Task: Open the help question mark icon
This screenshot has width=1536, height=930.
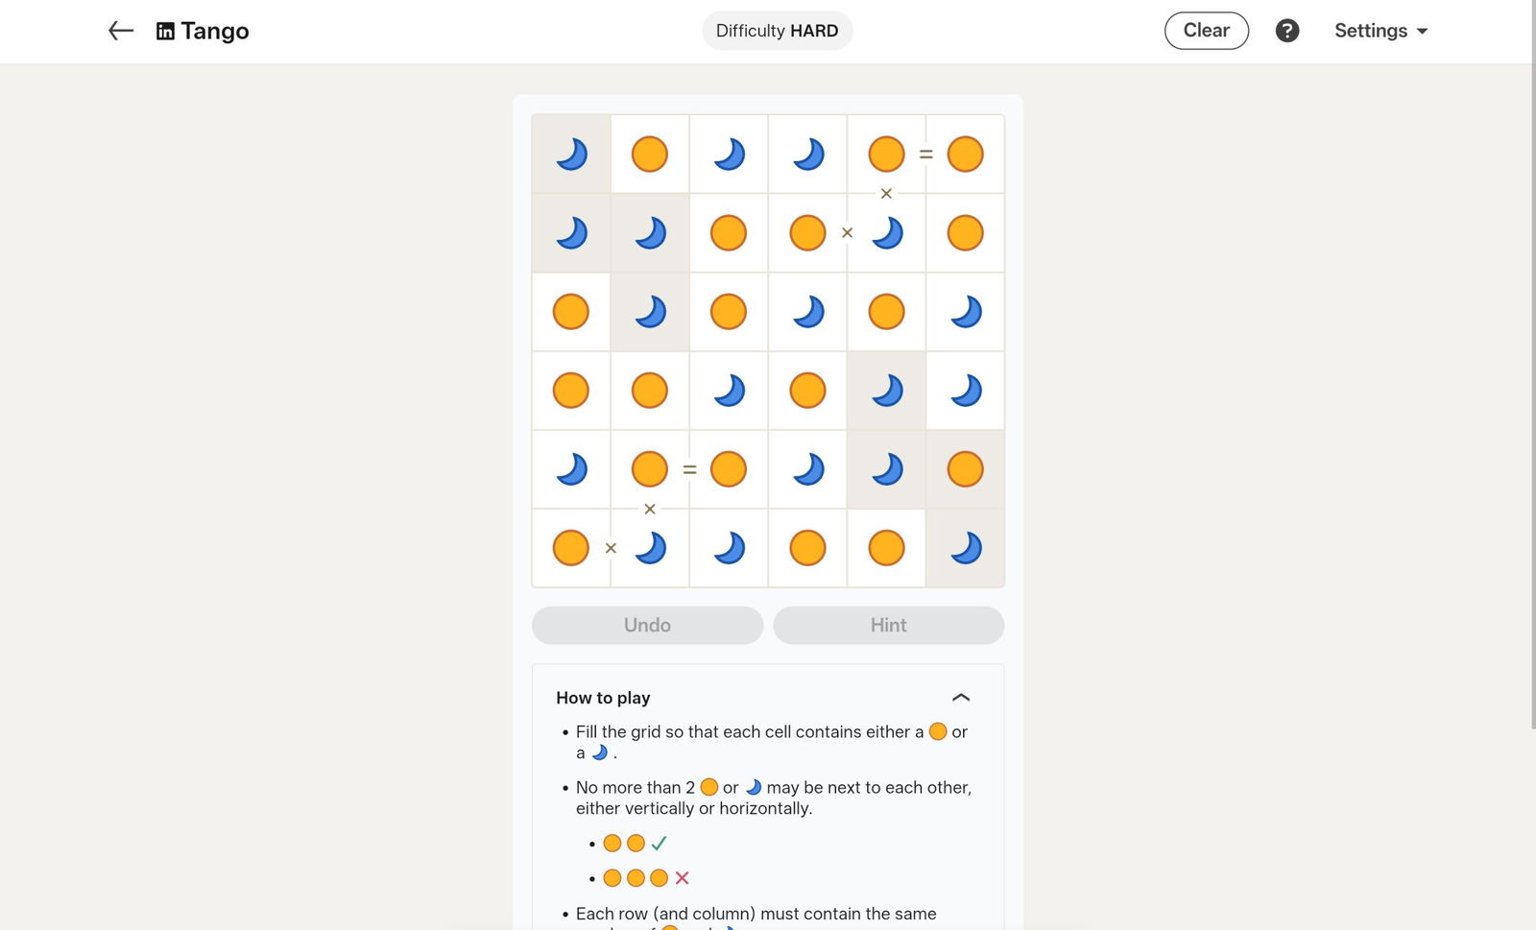Action: point(1287,31)
